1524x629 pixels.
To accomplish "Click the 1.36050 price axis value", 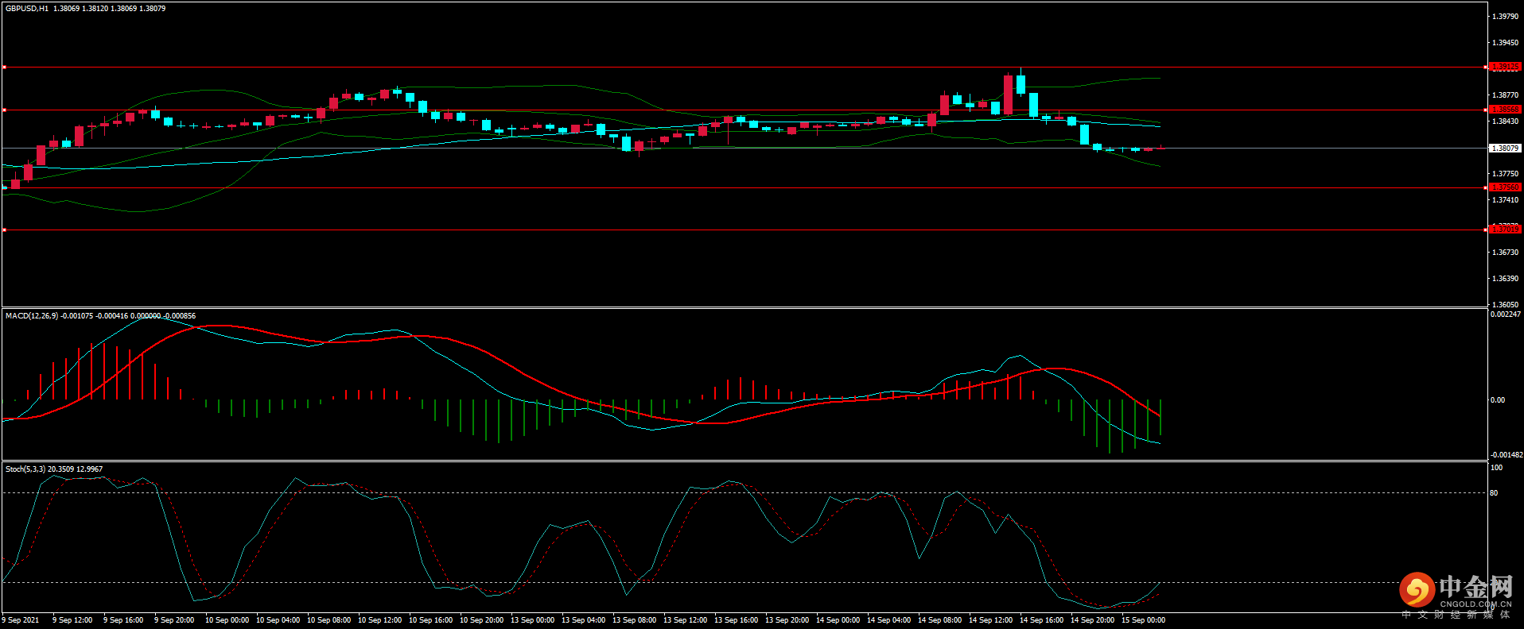I will click(x=1505, y=305).
